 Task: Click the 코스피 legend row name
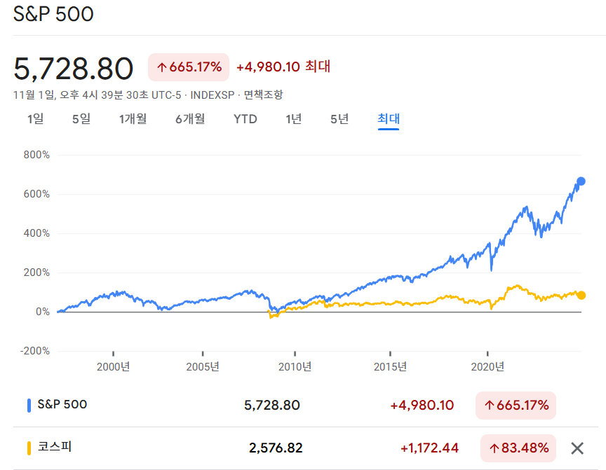click(55, 447)
